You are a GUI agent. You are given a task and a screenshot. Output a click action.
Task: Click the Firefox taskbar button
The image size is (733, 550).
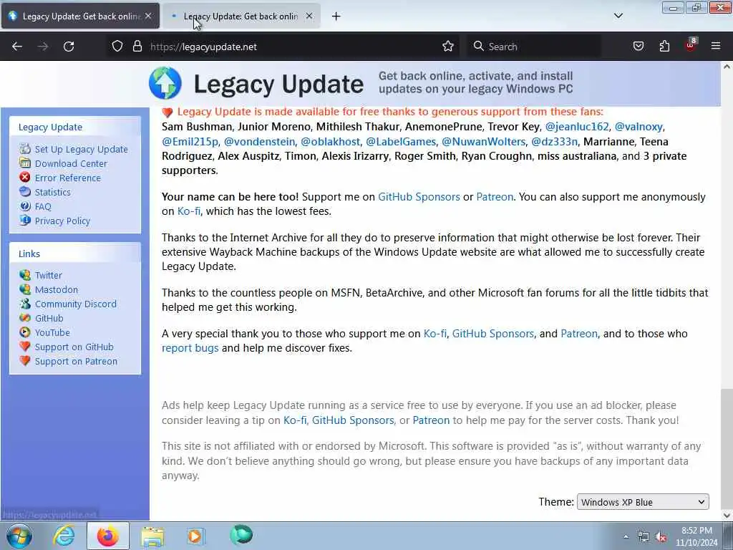coord(108,536)
